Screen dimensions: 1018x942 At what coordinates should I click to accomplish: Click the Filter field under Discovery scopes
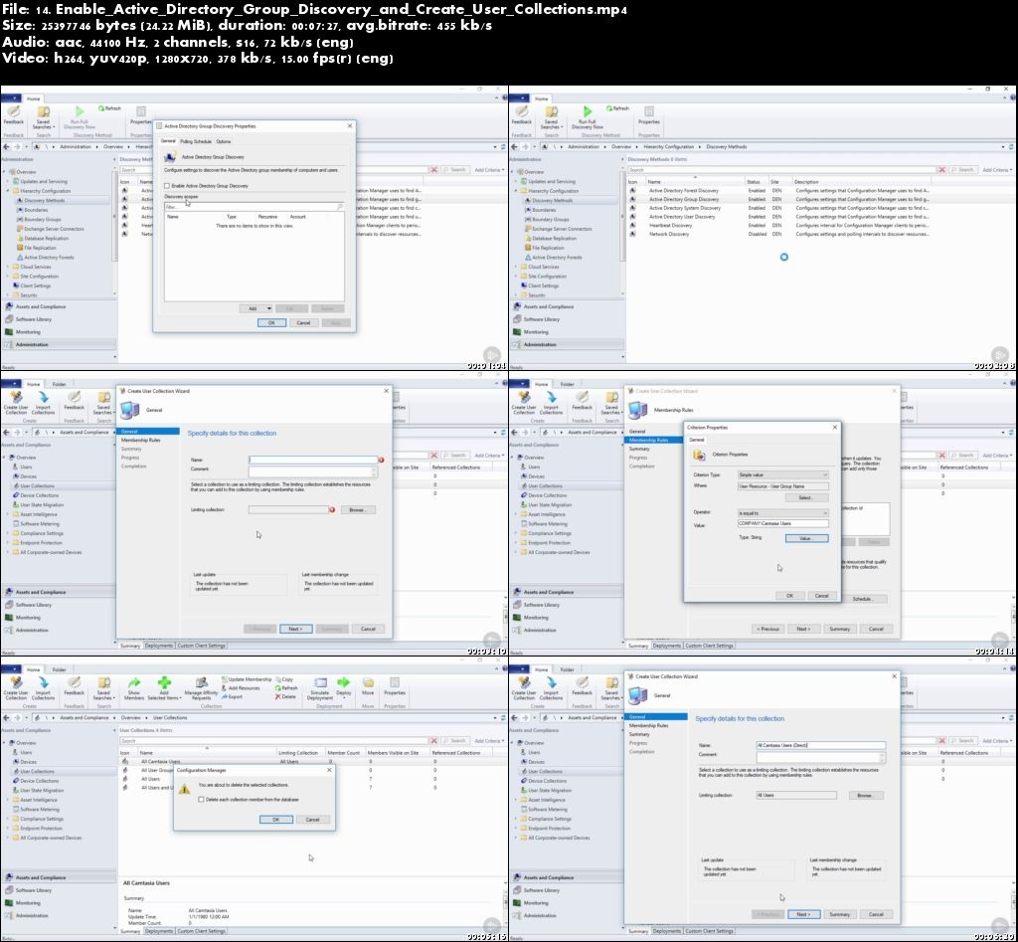[x=254, y=207]
